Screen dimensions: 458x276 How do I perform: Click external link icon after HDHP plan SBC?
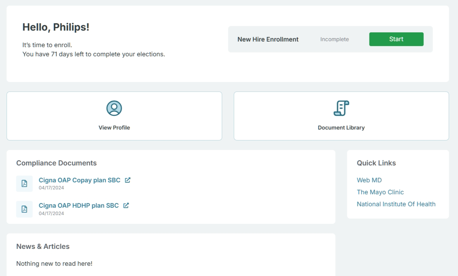click(x=126, y=206)
